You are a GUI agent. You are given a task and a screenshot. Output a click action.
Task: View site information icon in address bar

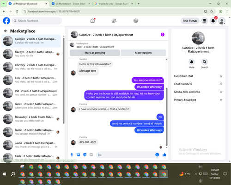24,12
